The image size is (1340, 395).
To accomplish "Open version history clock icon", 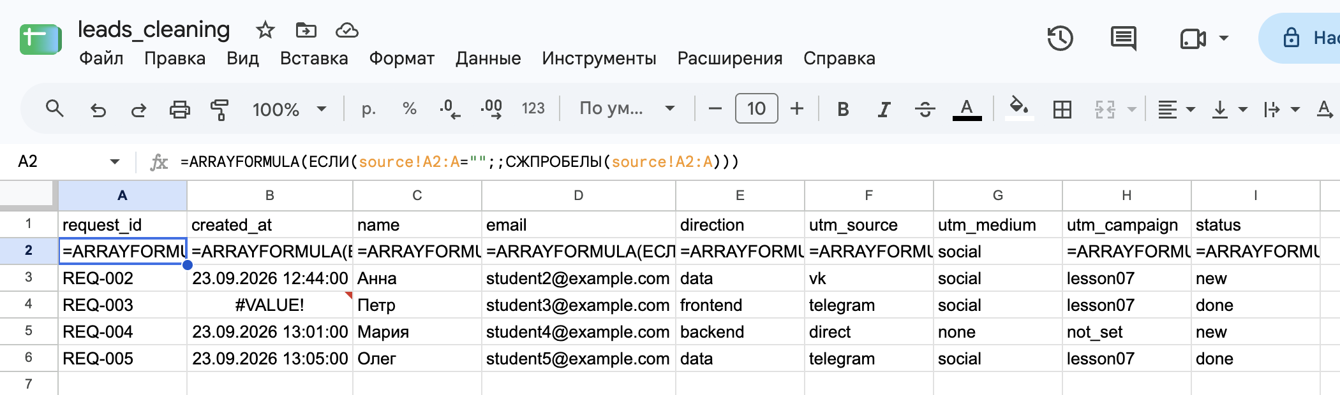I will [1060, 39].
